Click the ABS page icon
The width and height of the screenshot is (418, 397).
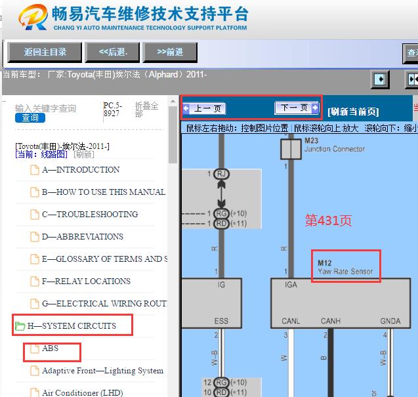pyautogui.click(x=34, y=348)
